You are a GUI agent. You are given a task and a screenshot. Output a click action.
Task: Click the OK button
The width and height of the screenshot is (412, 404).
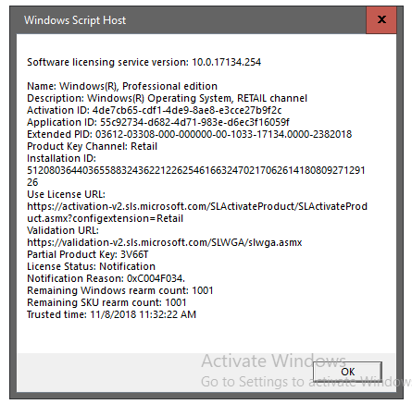(x=347, y=372)
